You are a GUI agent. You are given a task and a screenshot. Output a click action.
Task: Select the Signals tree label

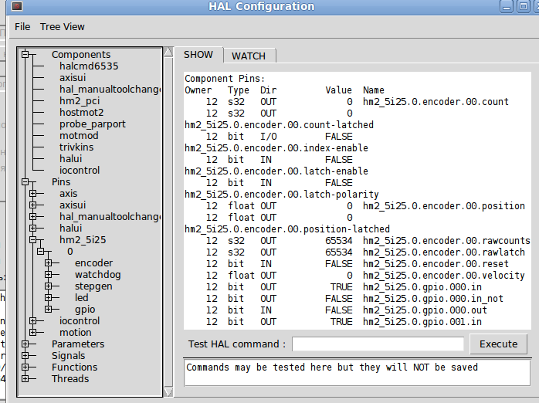coord(68,356)
